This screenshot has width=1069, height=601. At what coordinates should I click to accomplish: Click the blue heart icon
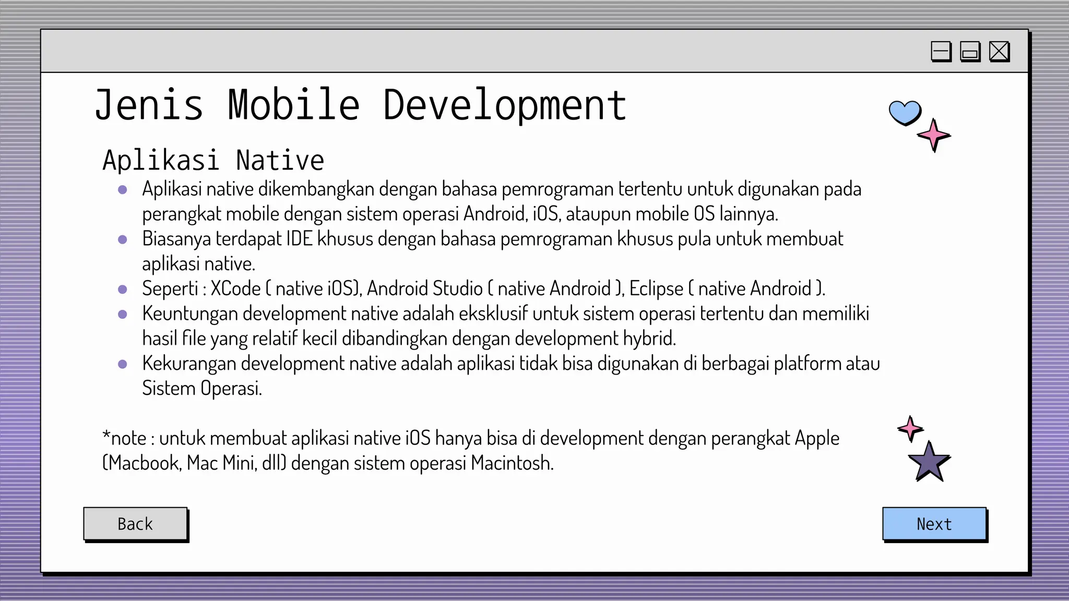coord(905,113)
